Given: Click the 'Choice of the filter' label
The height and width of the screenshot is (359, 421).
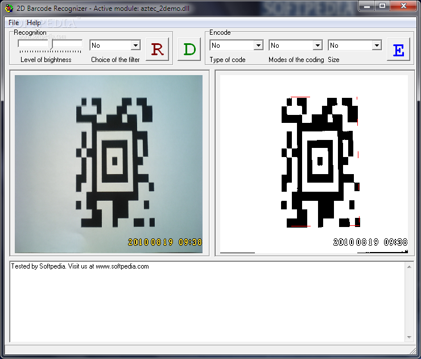Looking at the screenshot, I should click(115, 60).
